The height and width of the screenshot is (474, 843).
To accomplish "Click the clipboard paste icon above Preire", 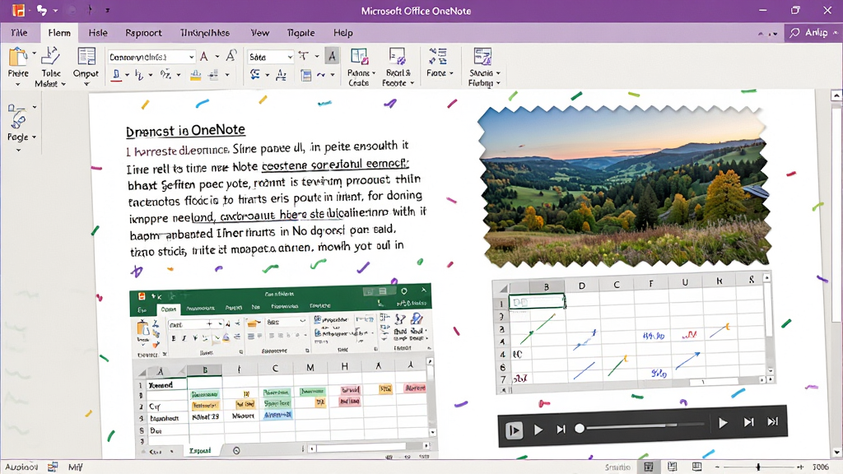I will click(x=17, y=57).
